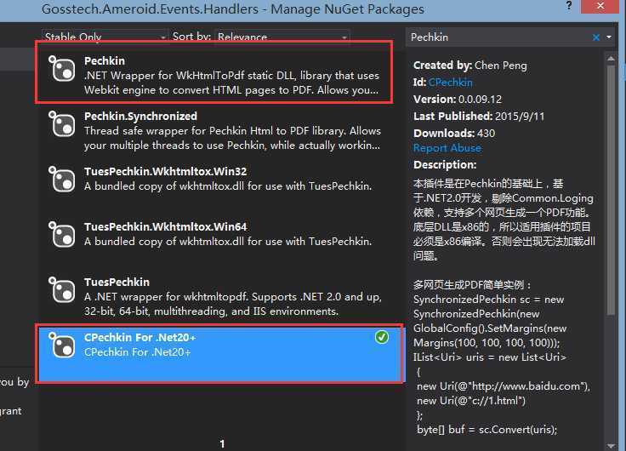
Task: Click the Downloads 430 text
Action: pyautogui.click(x=454, y=133)
